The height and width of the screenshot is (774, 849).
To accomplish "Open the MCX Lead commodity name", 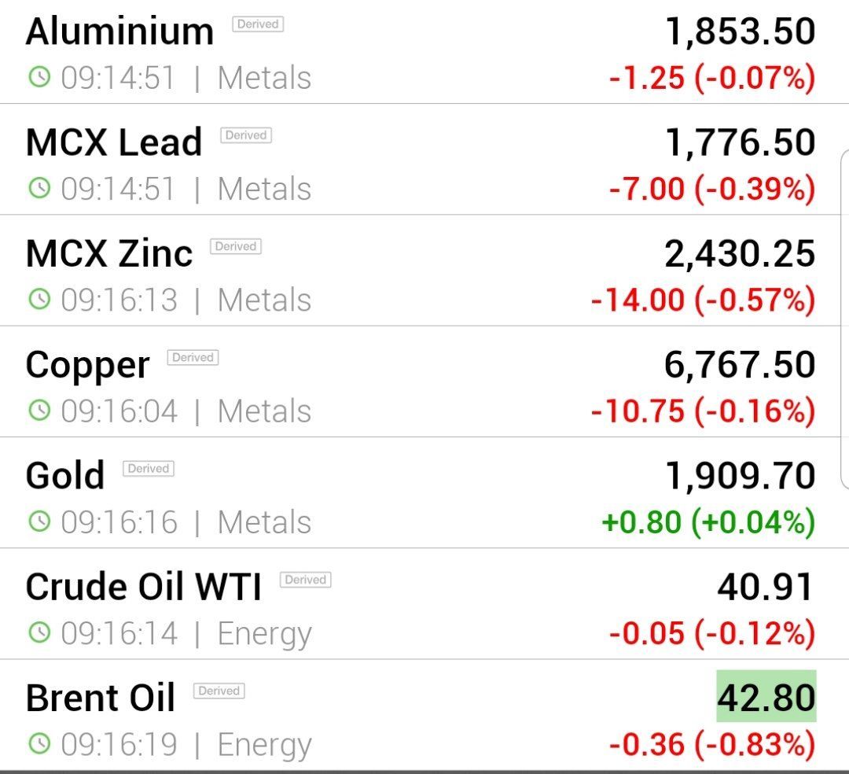I will 114,142.
